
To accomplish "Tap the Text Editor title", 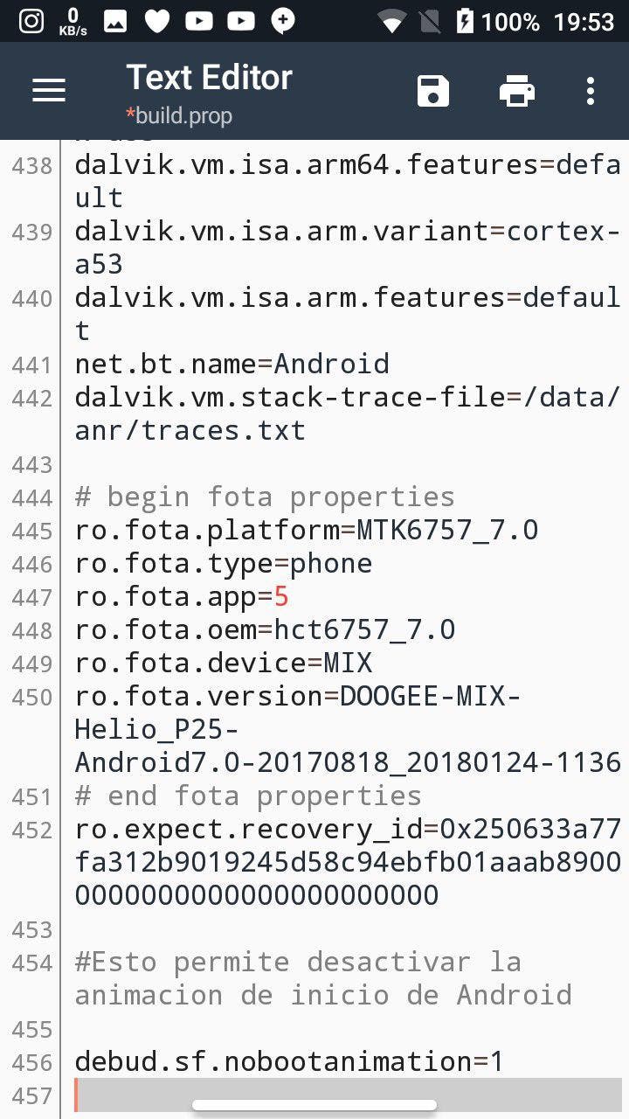I will pos(210,78).
